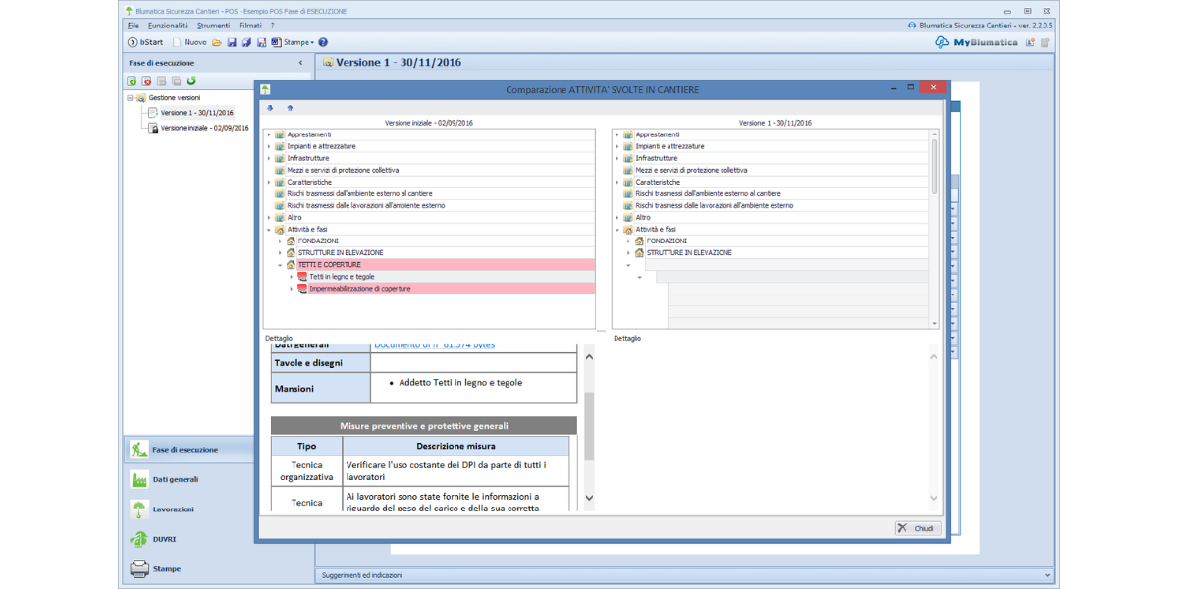Click the Dettaglio panel scrollbar down arrow
1178x589 pixels.
589,499
